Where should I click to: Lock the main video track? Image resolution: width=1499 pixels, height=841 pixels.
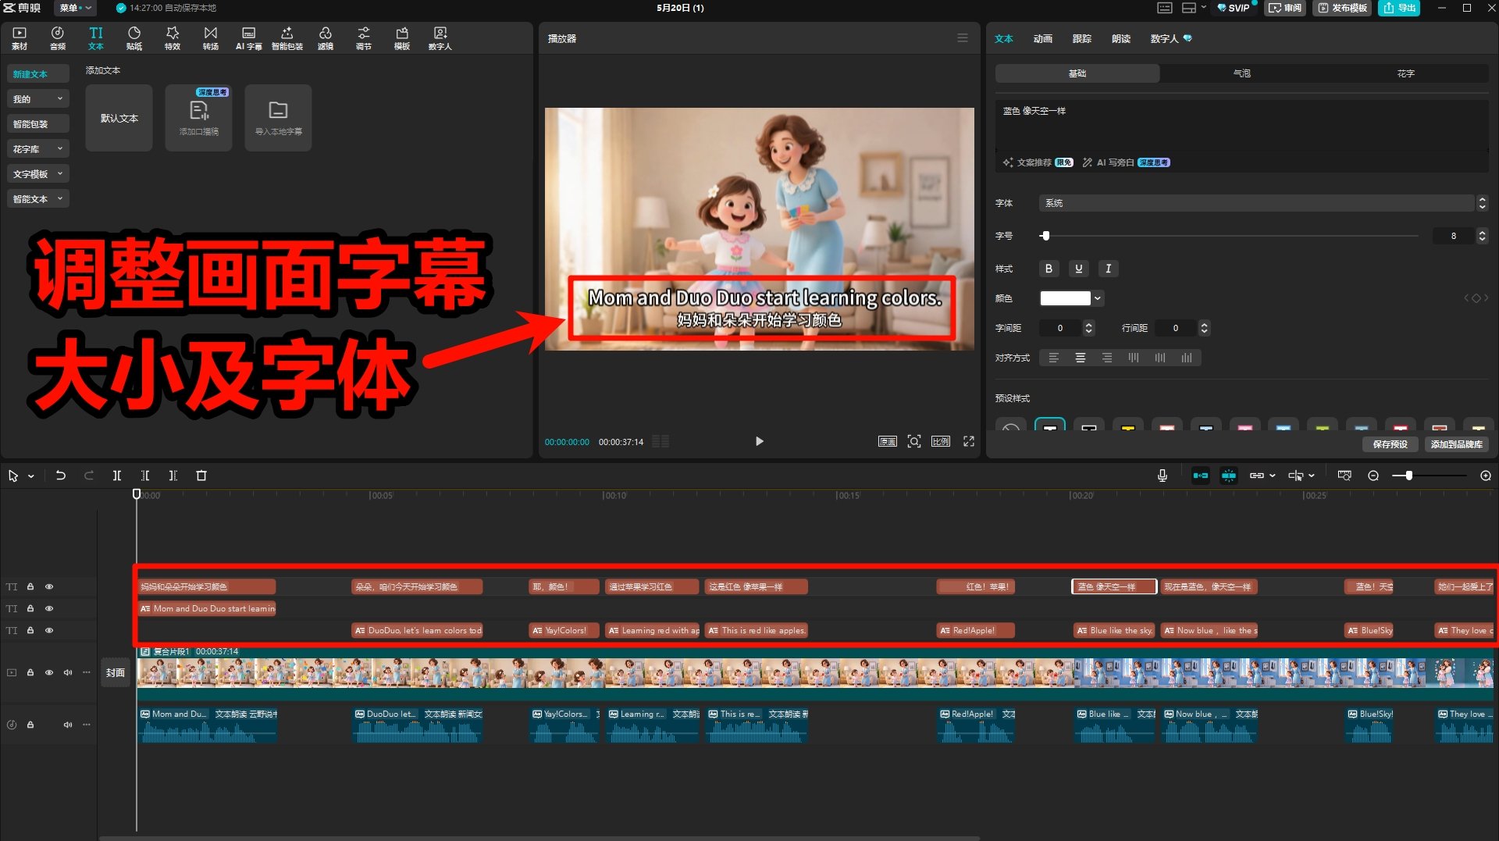(x=30, y=672)
